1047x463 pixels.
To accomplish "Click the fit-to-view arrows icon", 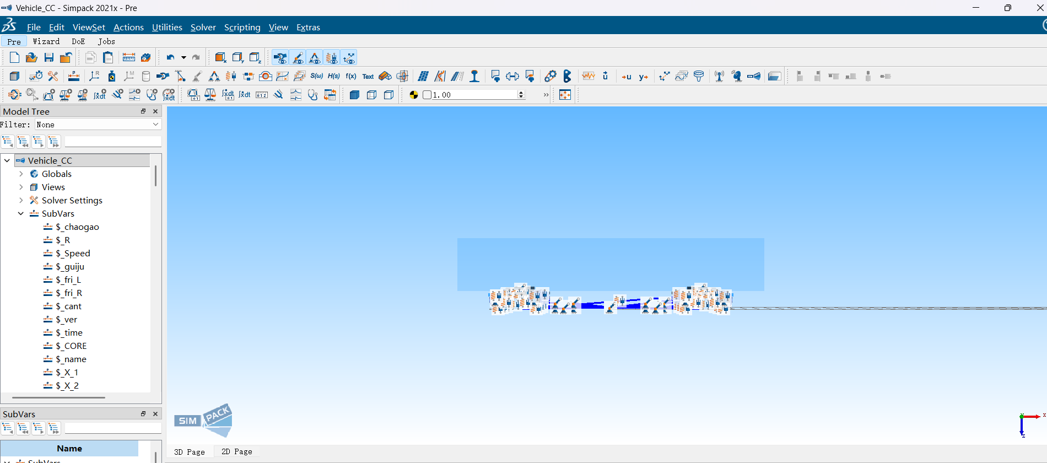I will tap(565, 95).
